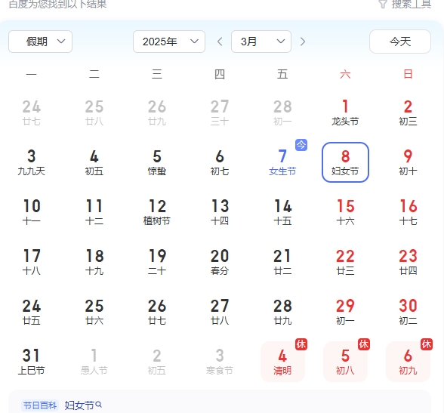Screen dimensions: 444x413
Task: Select March 26 廿七 in fifth week
Action: pos(157,312)
